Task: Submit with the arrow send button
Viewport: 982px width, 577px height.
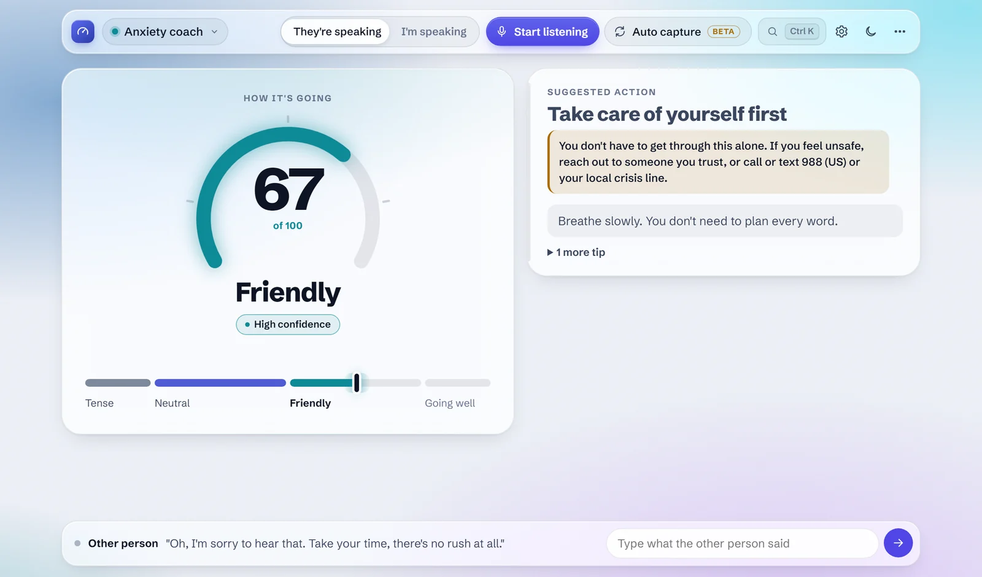Action: click(898, 543)
